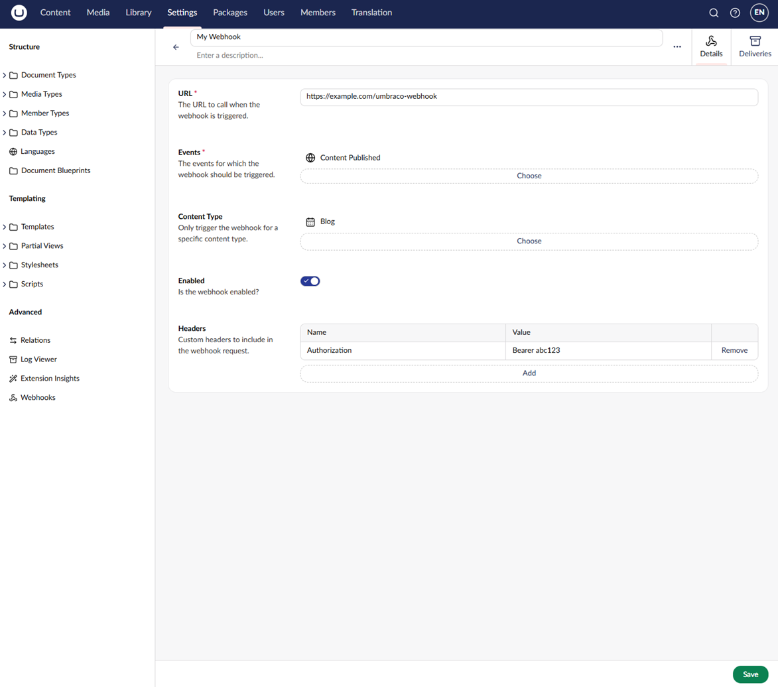Click the Webhooks sidebar icon
This screenshot has width=778, height=687.
click(x=13, y=398)
